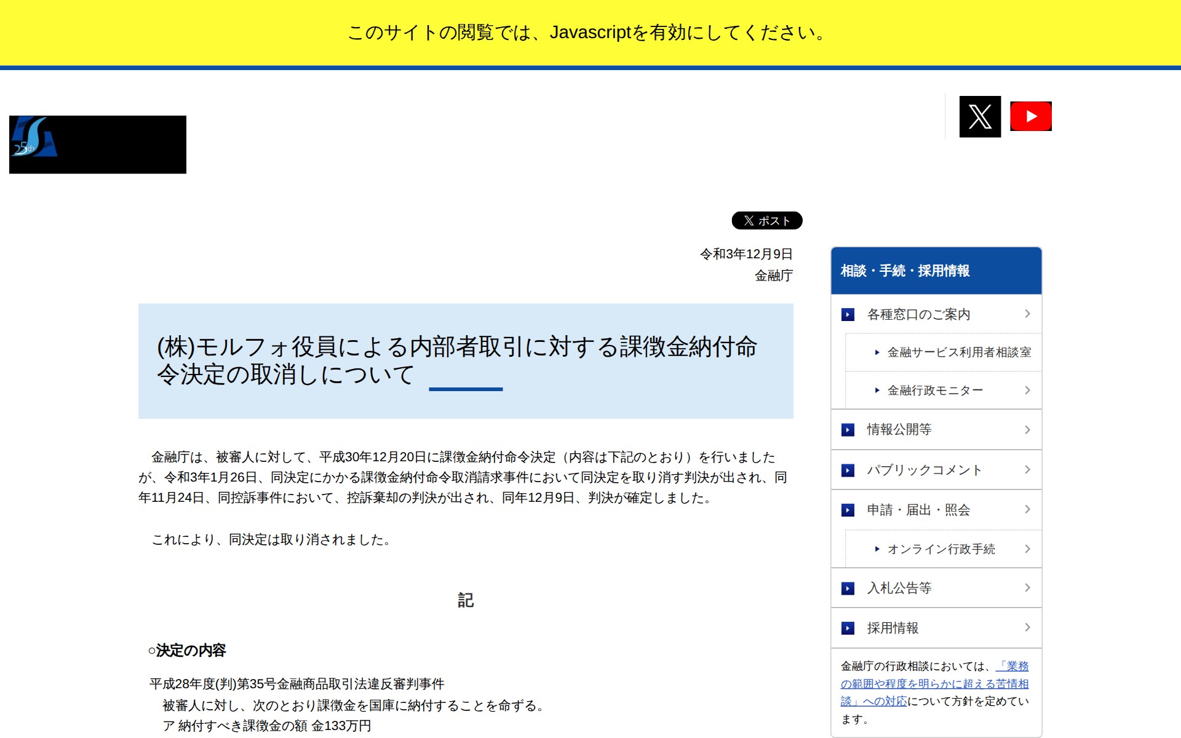Click the blue arrow icon beside パブリックコメント
Viewport: 1181px width, 738px height.
pyautogui.click(x=849, y=470)
